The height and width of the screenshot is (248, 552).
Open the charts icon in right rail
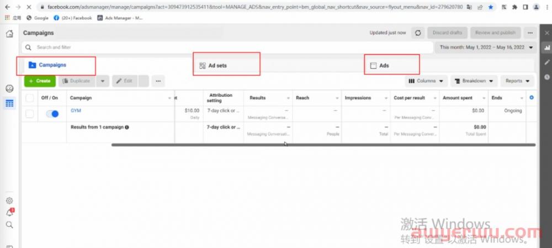546,48
